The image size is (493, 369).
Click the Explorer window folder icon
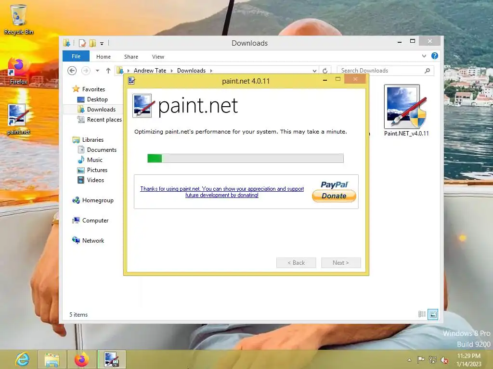[66, 43]
